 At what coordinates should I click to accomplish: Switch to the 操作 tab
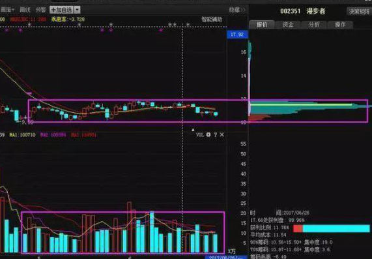click(340, 25)
